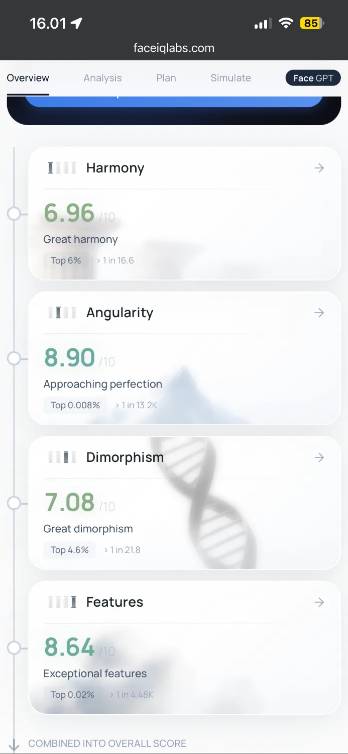Viewport: 348px width, 754px height.
Task: Switch to the Analysis tab
Action: (102, 78)
